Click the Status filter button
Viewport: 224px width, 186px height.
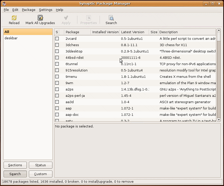click(40, 165)
